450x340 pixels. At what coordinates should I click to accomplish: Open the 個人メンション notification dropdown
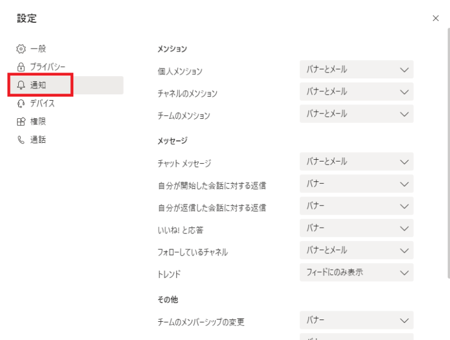[x=356, y=70]
